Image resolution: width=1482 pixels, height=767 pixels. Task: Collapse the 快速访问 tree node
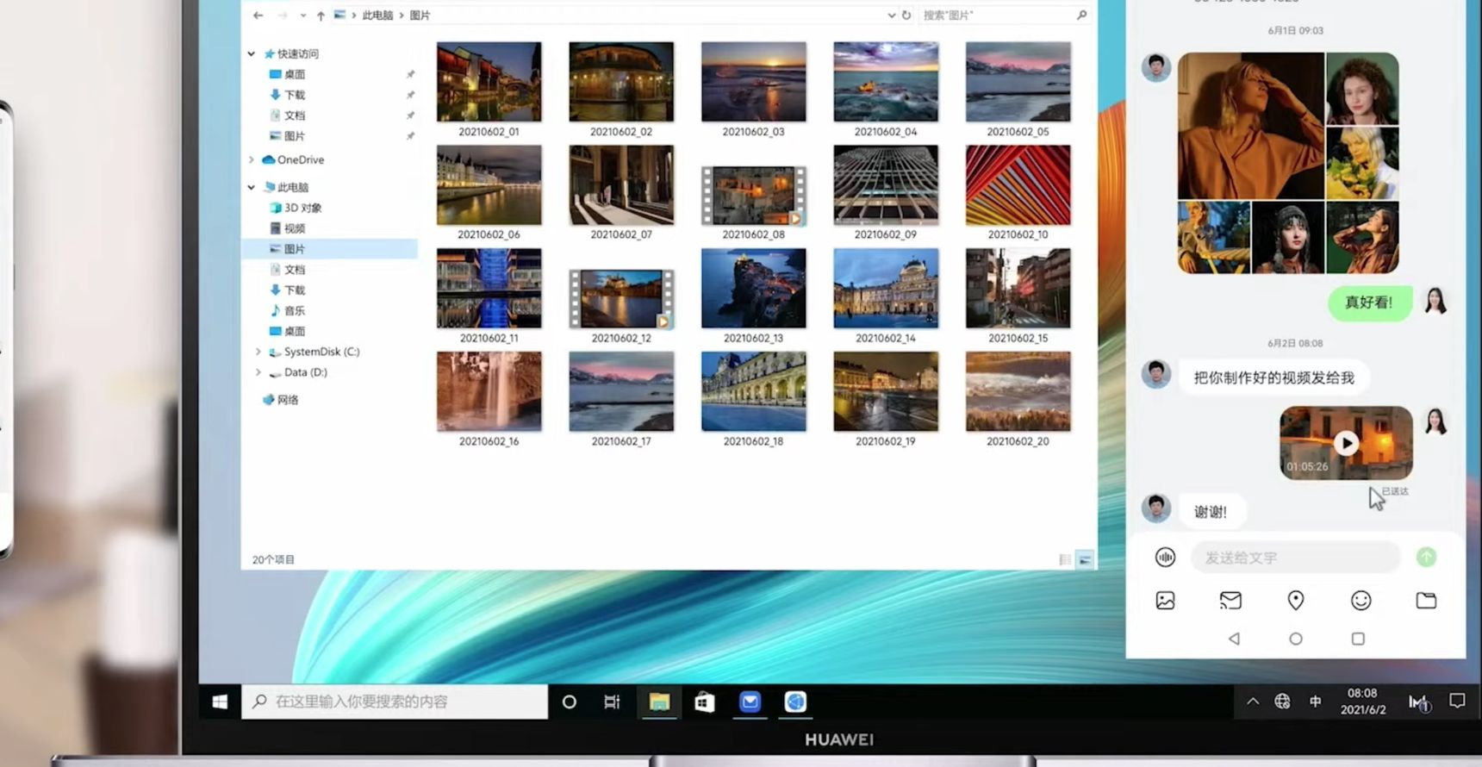[251, 53]
